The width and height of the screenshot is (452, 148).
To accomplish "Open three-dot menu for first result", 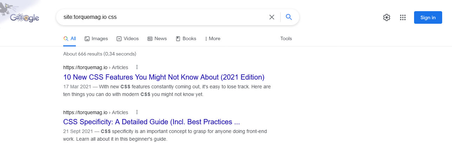I will [x=137, y=67].
